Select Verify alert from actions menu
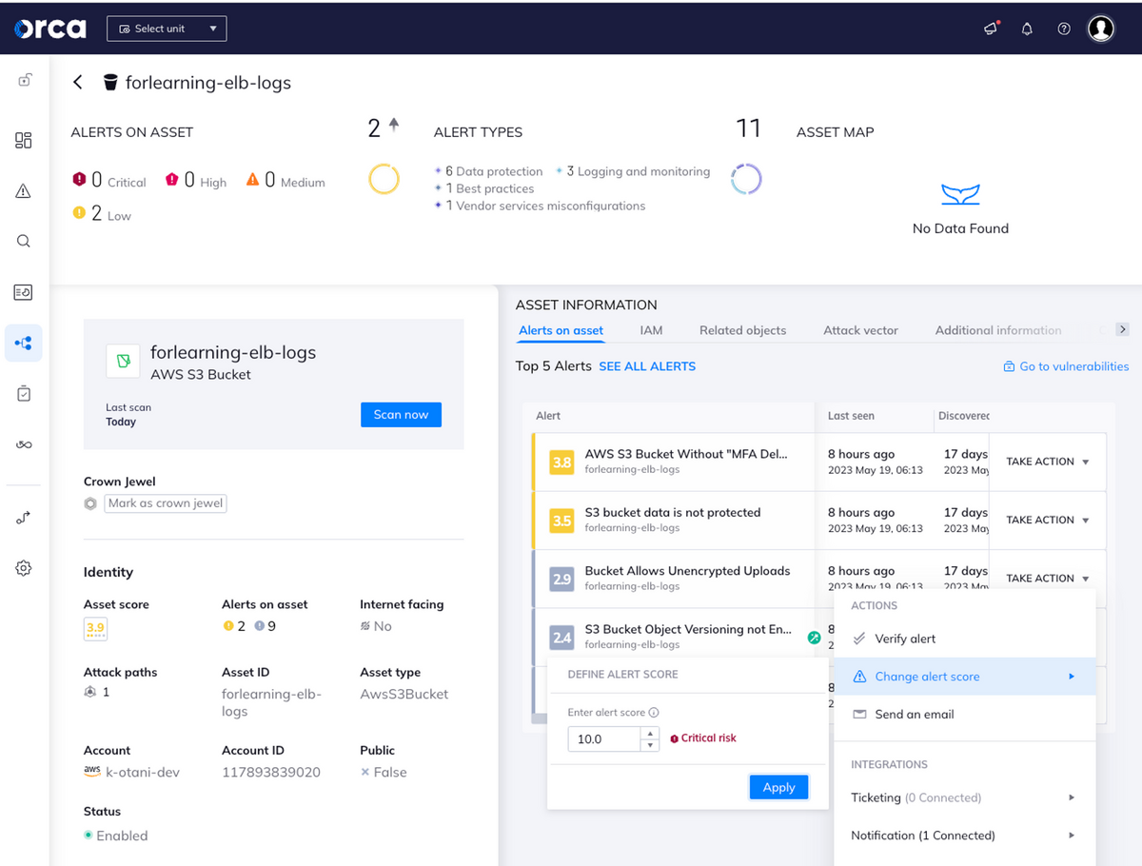Screen dimensions: 1142x866 coord(964,639)
